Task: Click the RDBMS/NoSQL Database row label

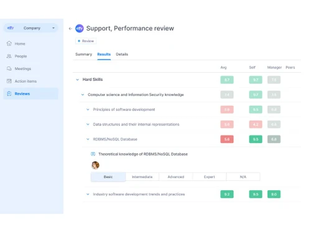Action: pos(115,139)
